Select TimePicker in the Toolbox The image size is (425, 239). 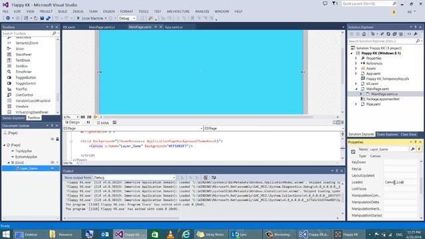[24, 72]
